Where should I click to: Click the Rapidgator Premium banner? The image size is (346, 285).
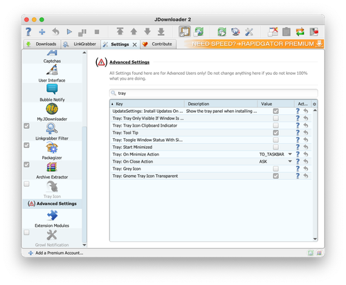255,44
